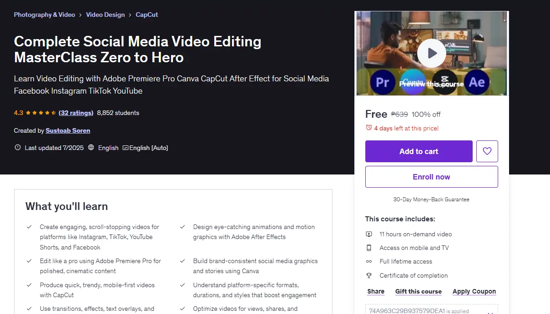Click checkmark beside 'Edit like a pro'
550x314 pixels.
pos(29,261)
